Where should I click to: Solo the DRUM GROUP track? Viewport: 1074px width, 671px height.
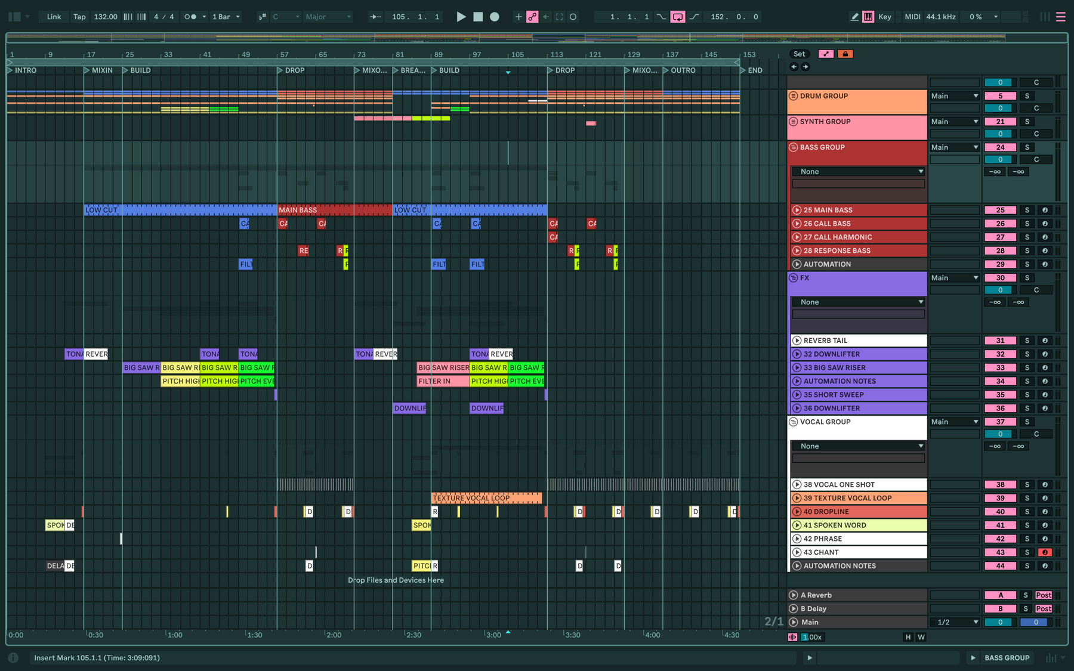click(1027, 96)
